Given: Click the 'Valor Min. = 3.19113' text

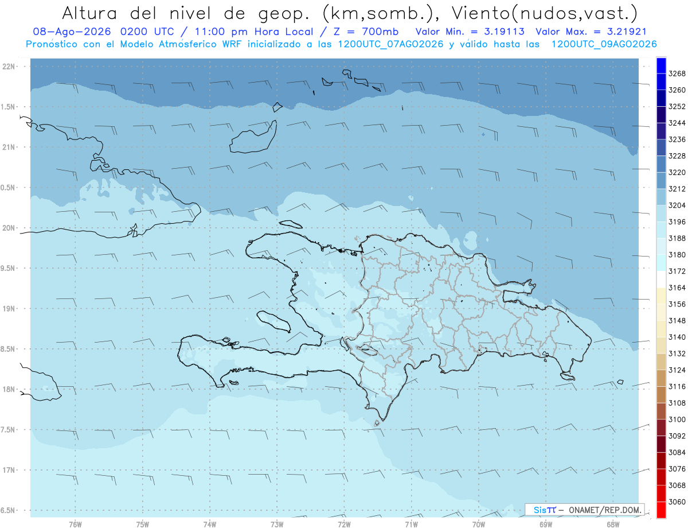Looking at the screenshot, I should coord(470,32).
